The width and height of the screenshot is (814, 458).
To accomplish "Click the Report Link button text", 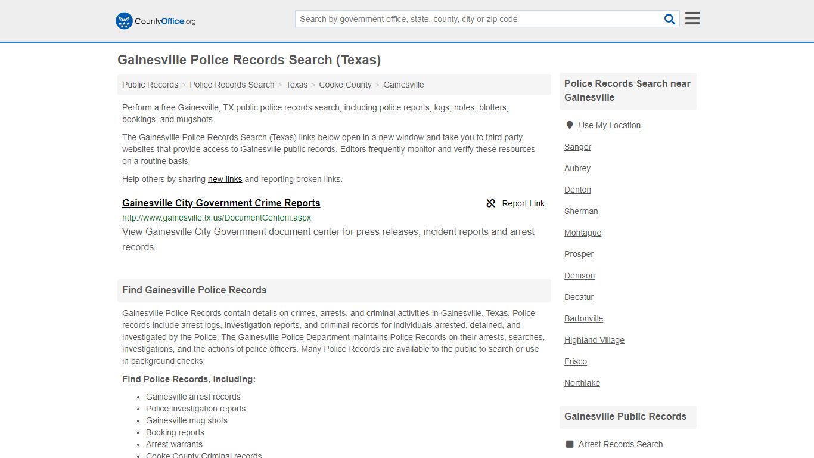I will 523,203.
